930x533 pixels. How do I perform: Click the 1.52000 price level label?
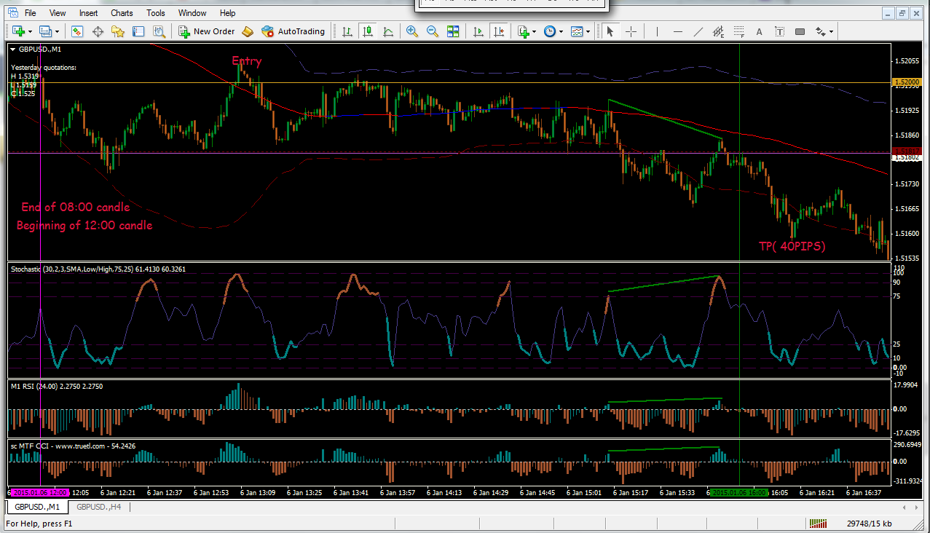click(906, 82)
